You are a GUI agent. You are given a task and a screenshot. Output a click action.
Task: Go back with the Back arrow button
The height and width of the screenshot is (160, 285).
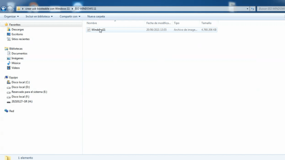pyautogui.click(x=3, y=9)
